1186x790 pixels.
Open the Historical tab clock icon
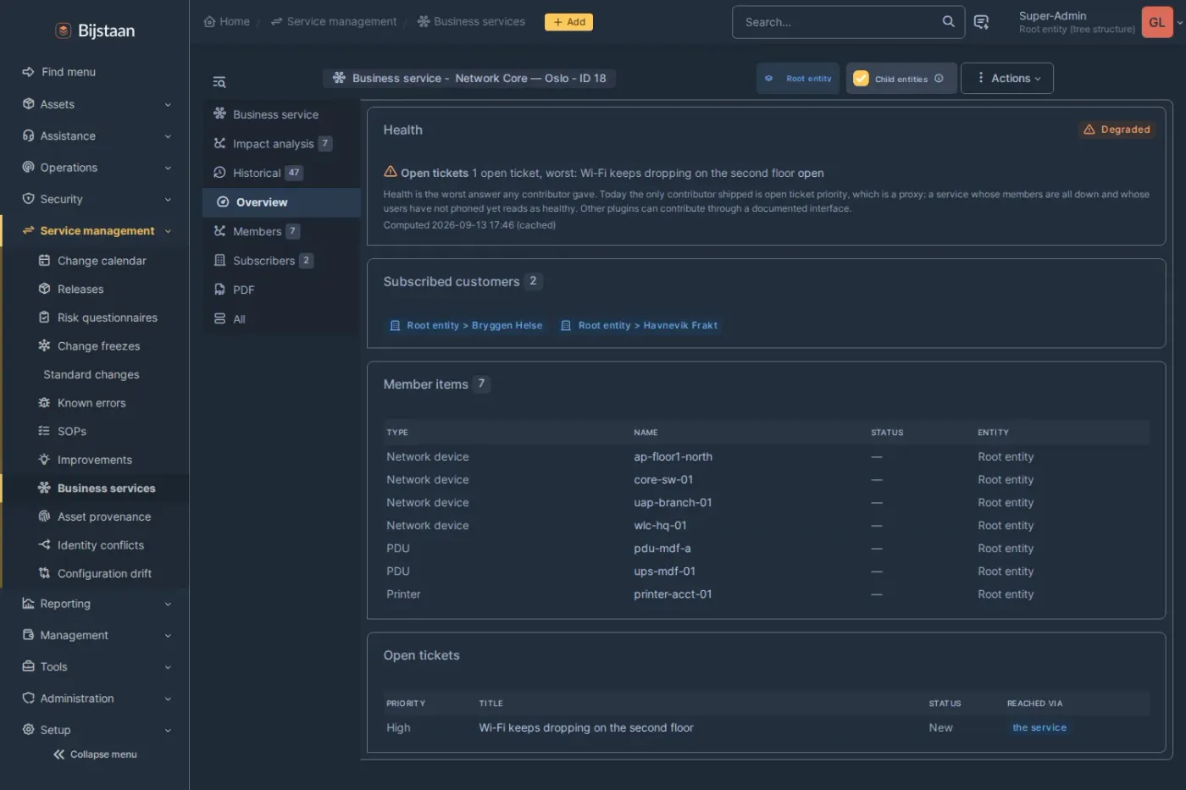(219, 173)
